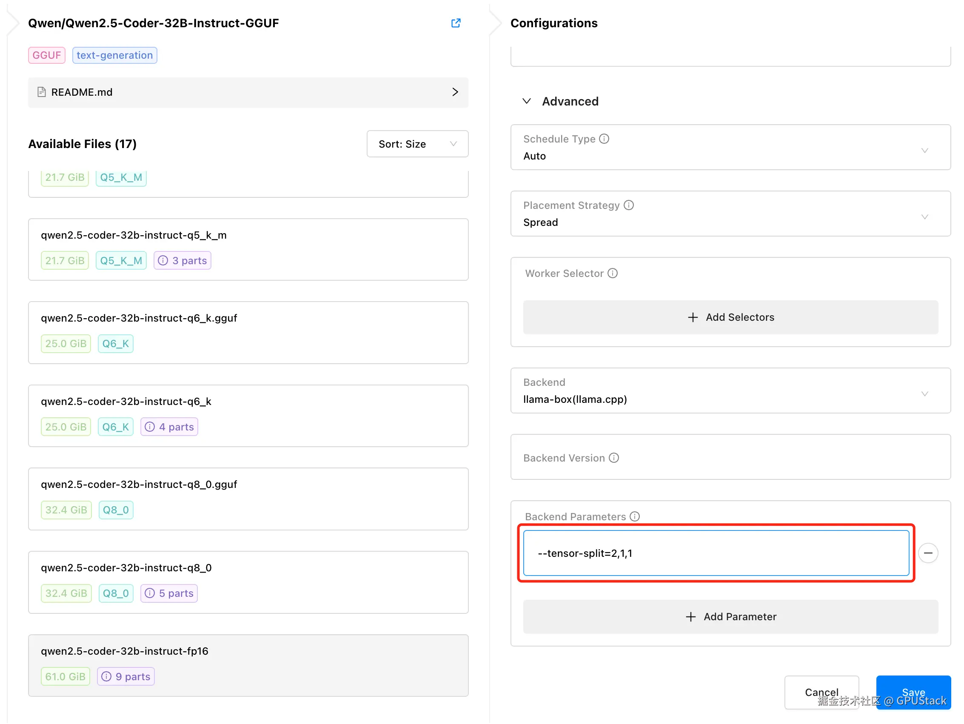
Task: Click the 5 parts info icon
Action: coord(149,593)
